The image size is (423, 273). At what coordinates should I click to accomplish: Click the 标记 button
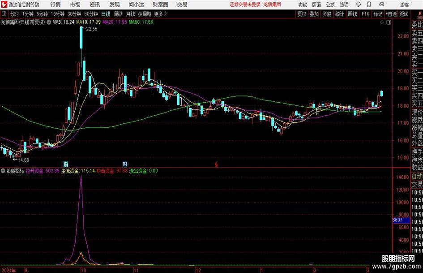pos(378,14)
